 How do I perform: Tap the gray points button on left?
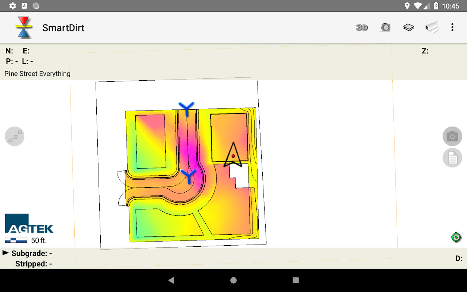pyautogui.click(x=15, y=137)
